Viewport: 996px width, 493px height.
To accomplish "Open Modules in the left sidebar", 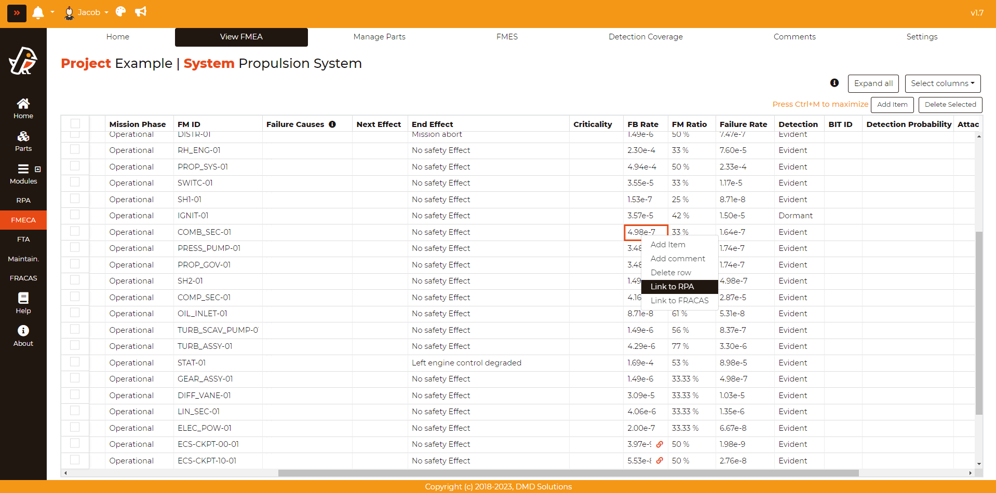I will [x=23, y=174].
